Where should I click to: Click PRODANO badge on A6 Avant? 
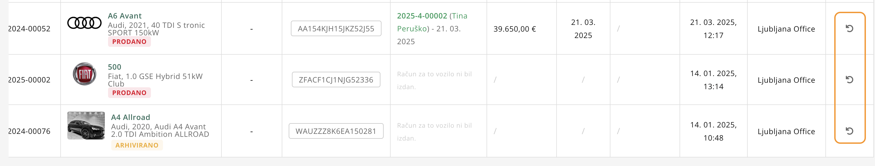(x=129, y=42)
